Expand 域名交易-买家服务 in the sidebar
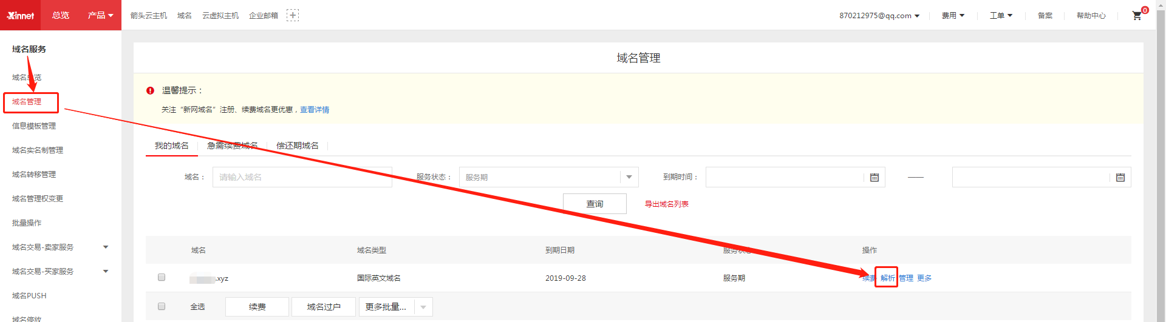Viewport: 1166px width, 322px height. pyautogui.click(x=106, y=271)
